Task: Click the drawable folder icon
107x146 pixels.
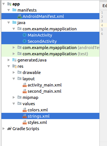Action: point(19,72)
